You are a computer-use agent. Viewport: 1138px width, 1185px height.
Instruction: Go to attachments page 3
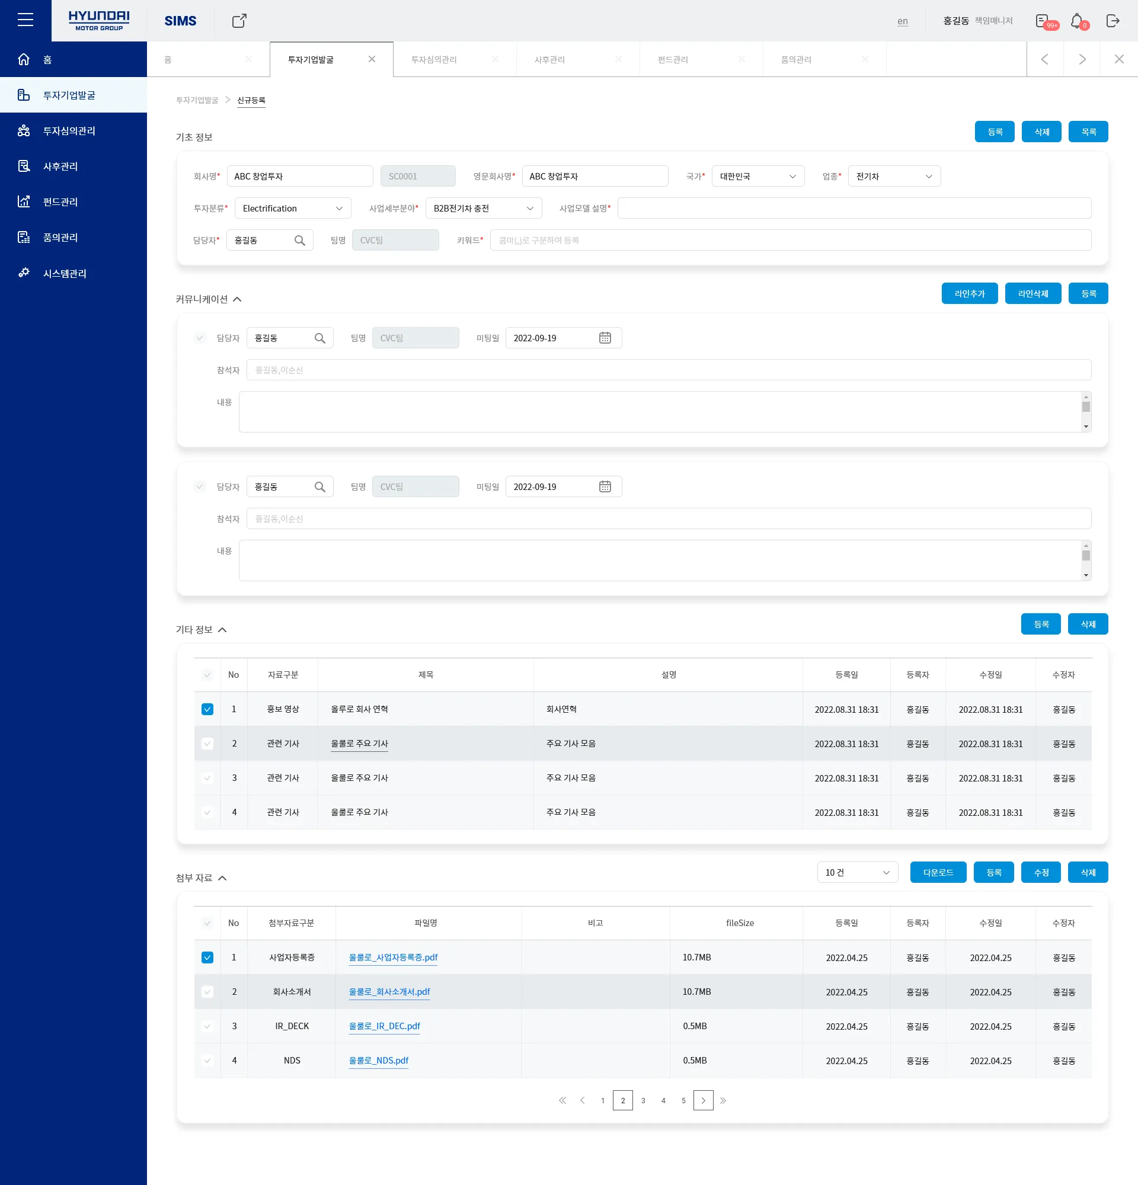click(642, 1100)
